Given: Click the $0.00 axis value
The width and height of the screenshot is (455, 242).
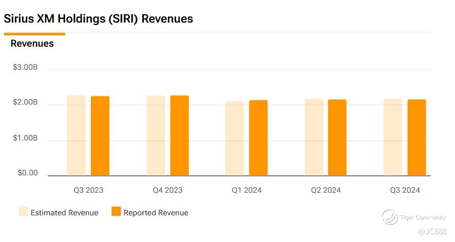Looking at the screenshot, I should [x=28, y=173].
